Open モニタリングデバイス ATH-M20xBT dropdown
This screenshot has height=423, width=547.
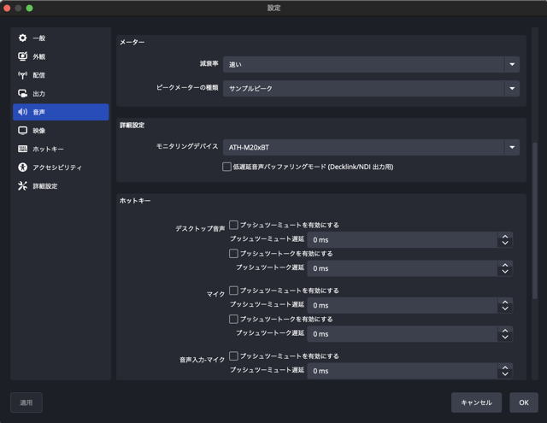[371, 147]
